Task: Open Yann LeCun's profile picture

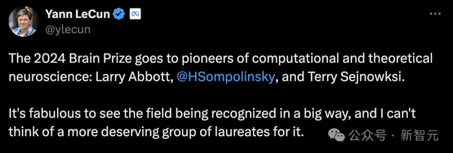Action: click(23, 21)
